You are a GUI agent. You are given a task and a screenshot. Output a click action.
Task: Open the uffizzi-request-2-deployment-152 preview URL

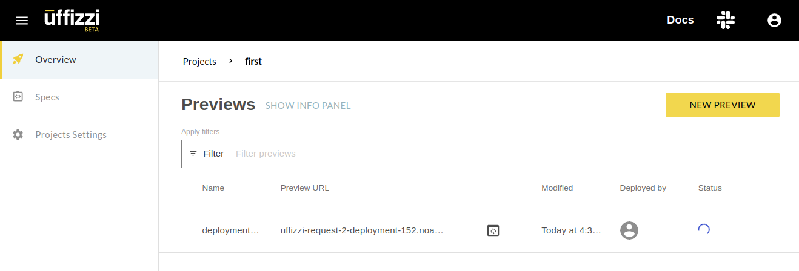tap(362, 230)
